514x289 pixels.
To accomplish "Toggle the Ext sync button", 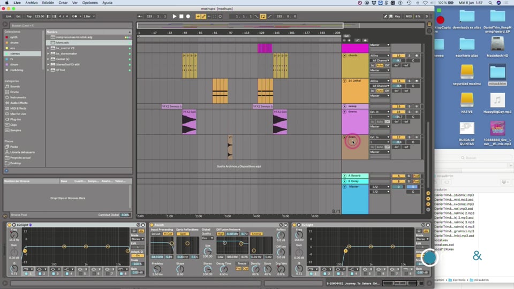I will tap(18, 16).
